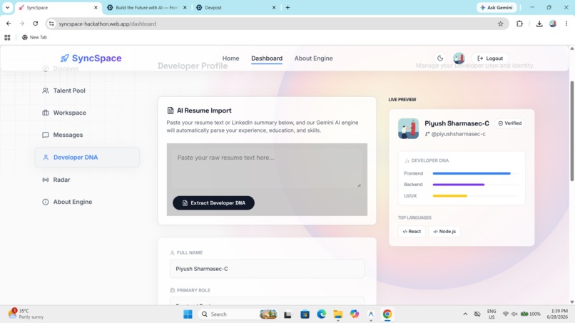Go to the Home nav link
Image resolution: width=575 pixels, height=323 pixels.
point(230,58)
